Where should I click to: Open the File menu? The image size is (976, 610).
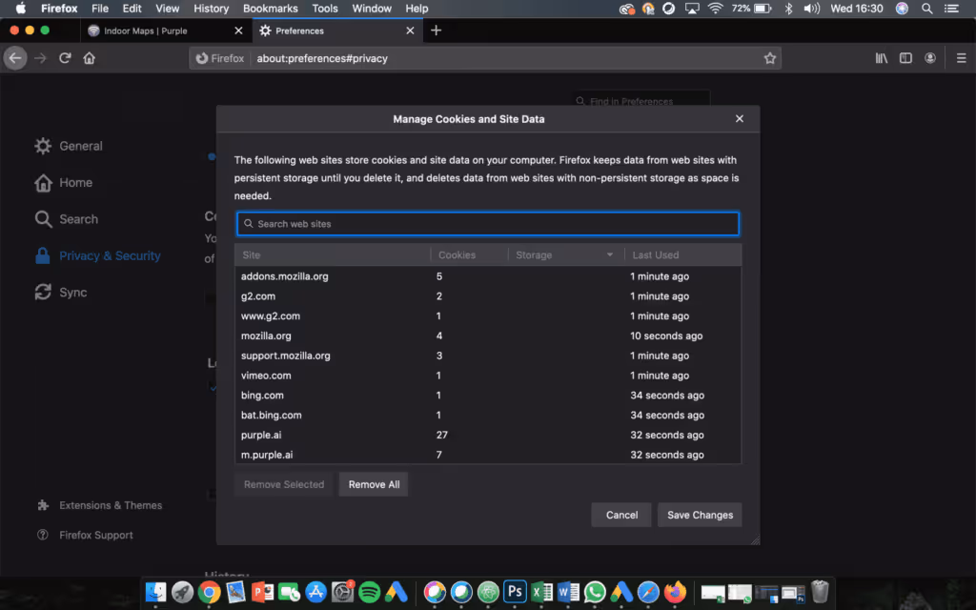click(99, 9)
